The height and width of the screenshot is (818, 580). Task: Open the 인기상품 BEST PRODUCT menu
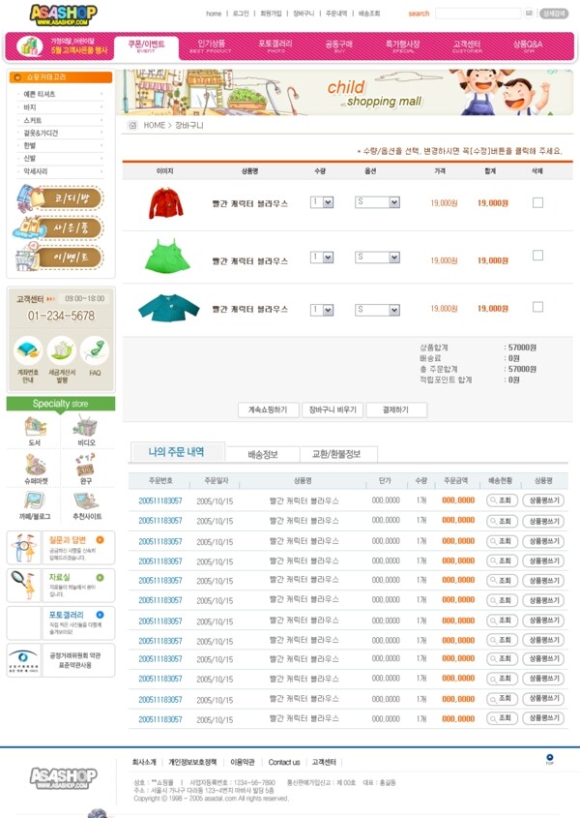click(x=211, y=46)
